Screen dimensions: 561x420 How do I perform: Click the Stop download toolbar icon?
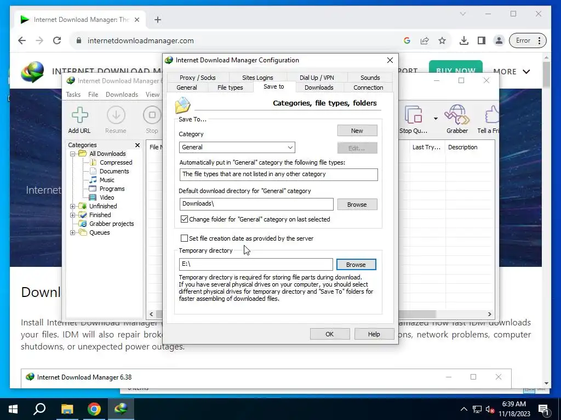click(x=152, y=115)
